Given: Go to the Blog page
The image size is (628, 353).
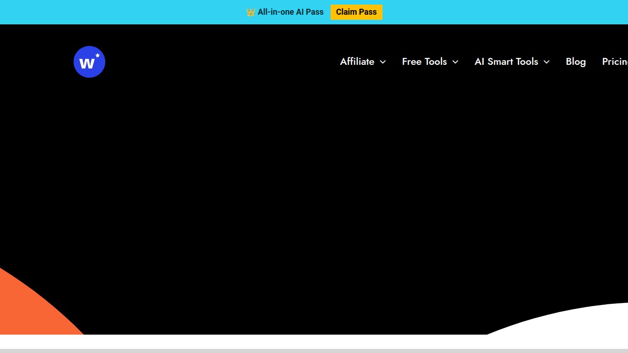Looking at the screenshot, I should point(576,62).
